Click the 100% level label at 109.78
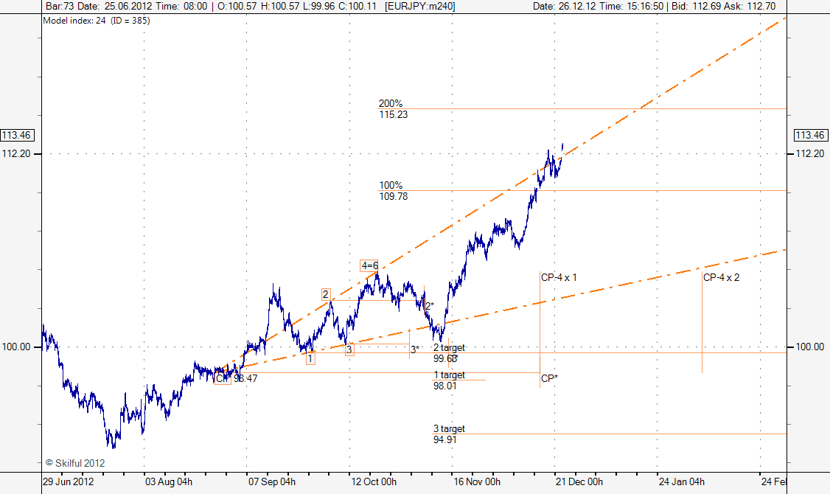 tap(392, 191)
